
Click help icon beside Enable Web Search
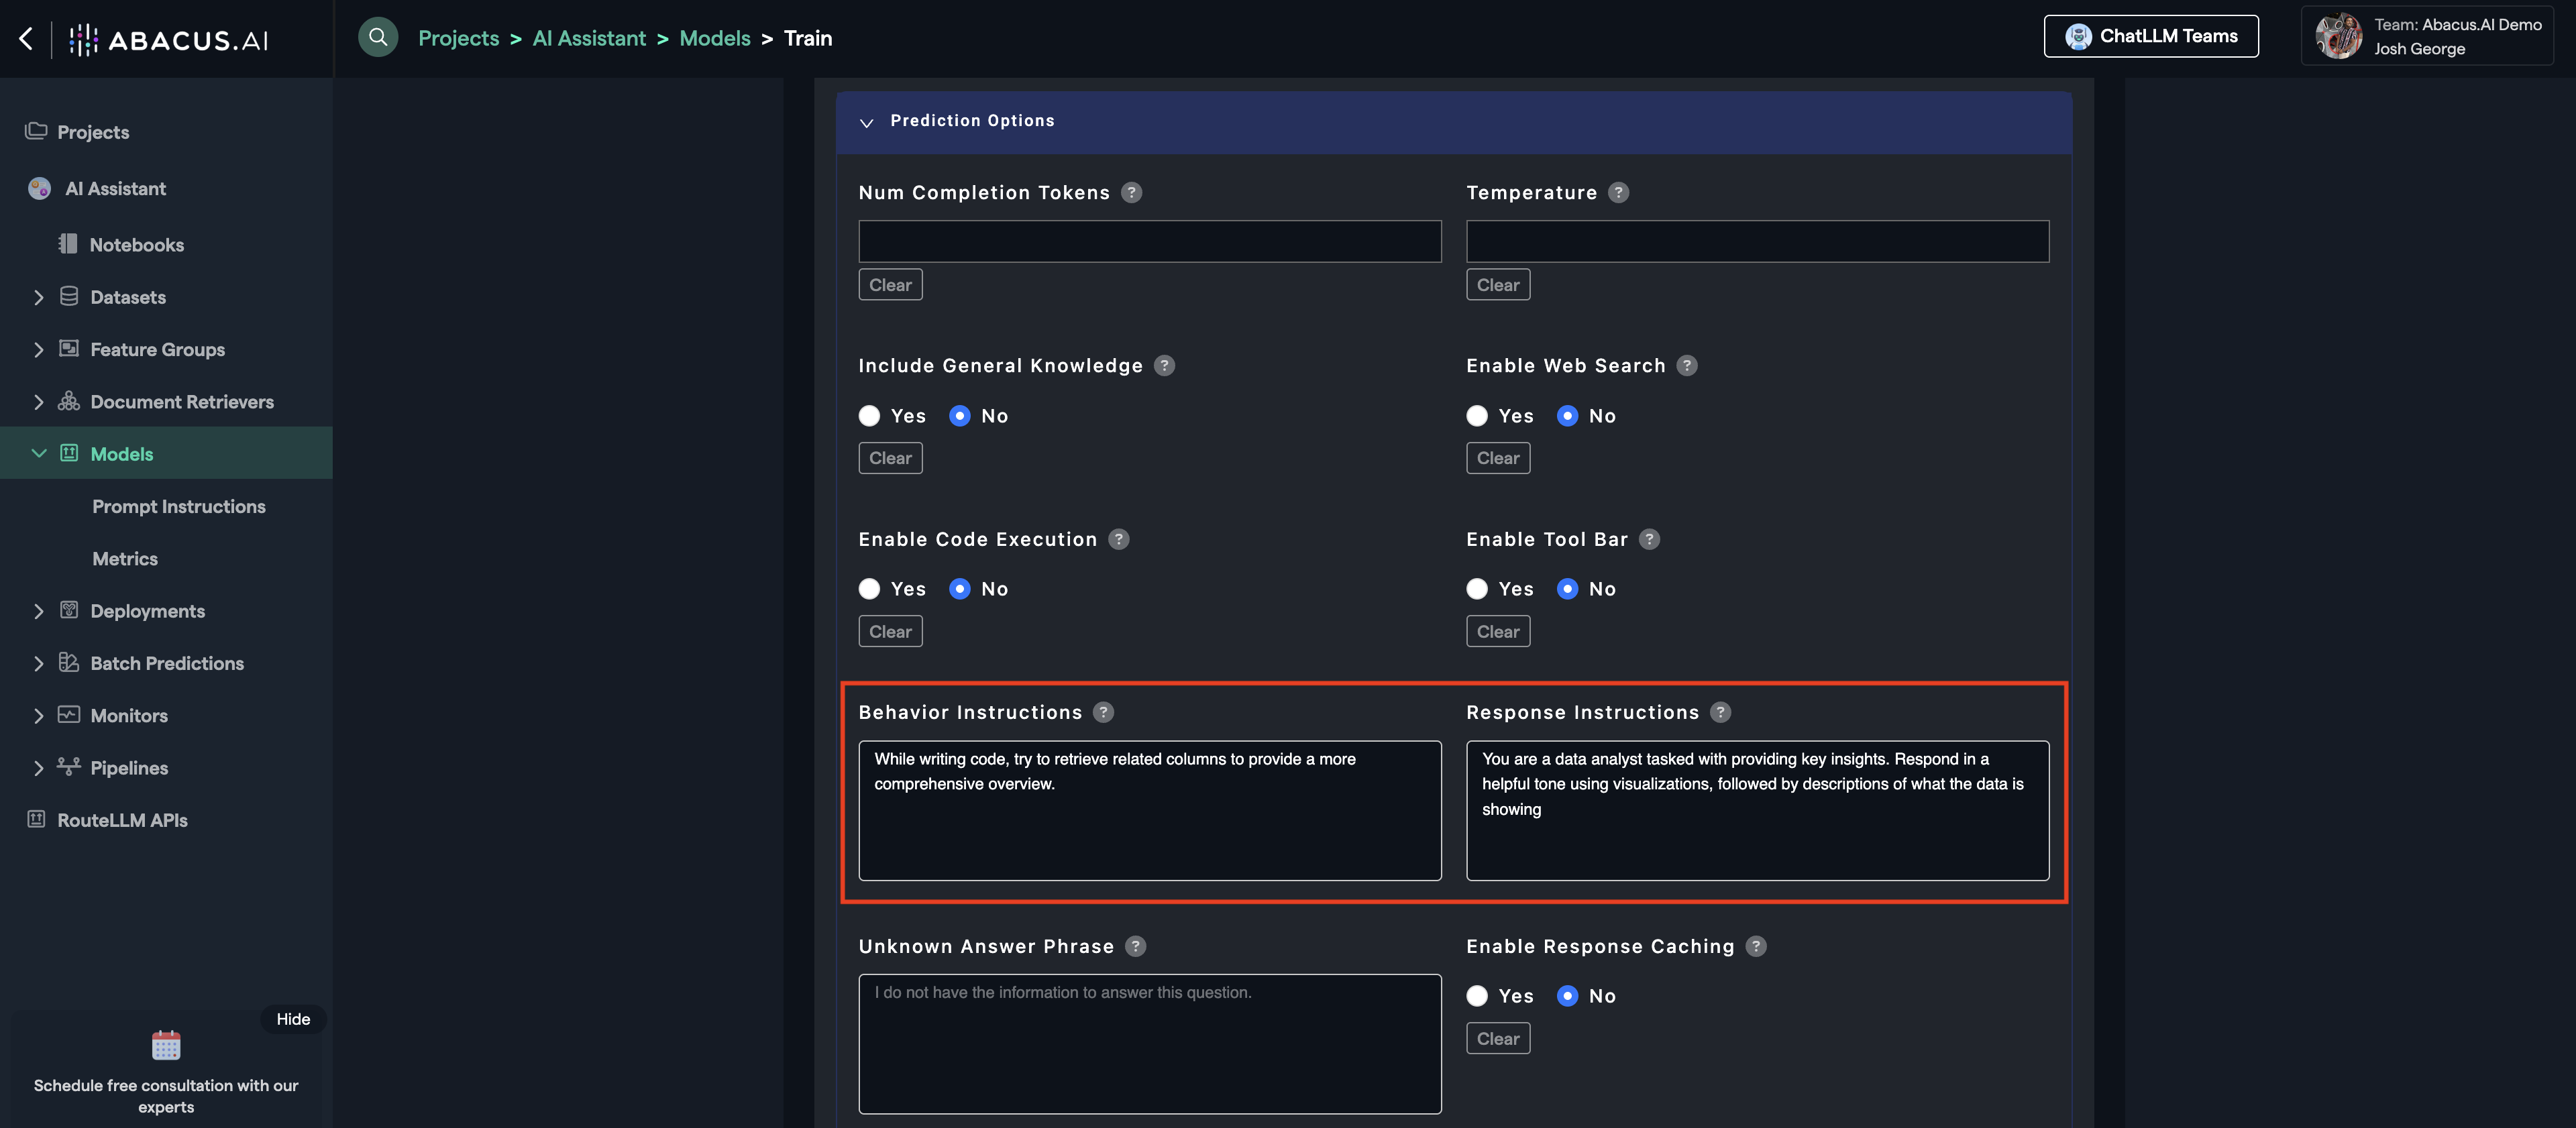1686,365
